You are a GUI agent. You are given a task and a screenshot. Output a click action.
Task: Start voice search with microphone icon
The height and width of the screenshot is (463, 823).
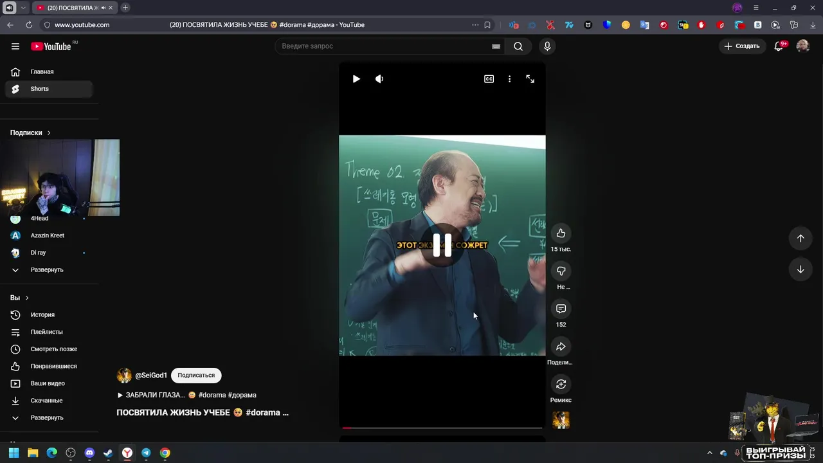coord(547,46)
